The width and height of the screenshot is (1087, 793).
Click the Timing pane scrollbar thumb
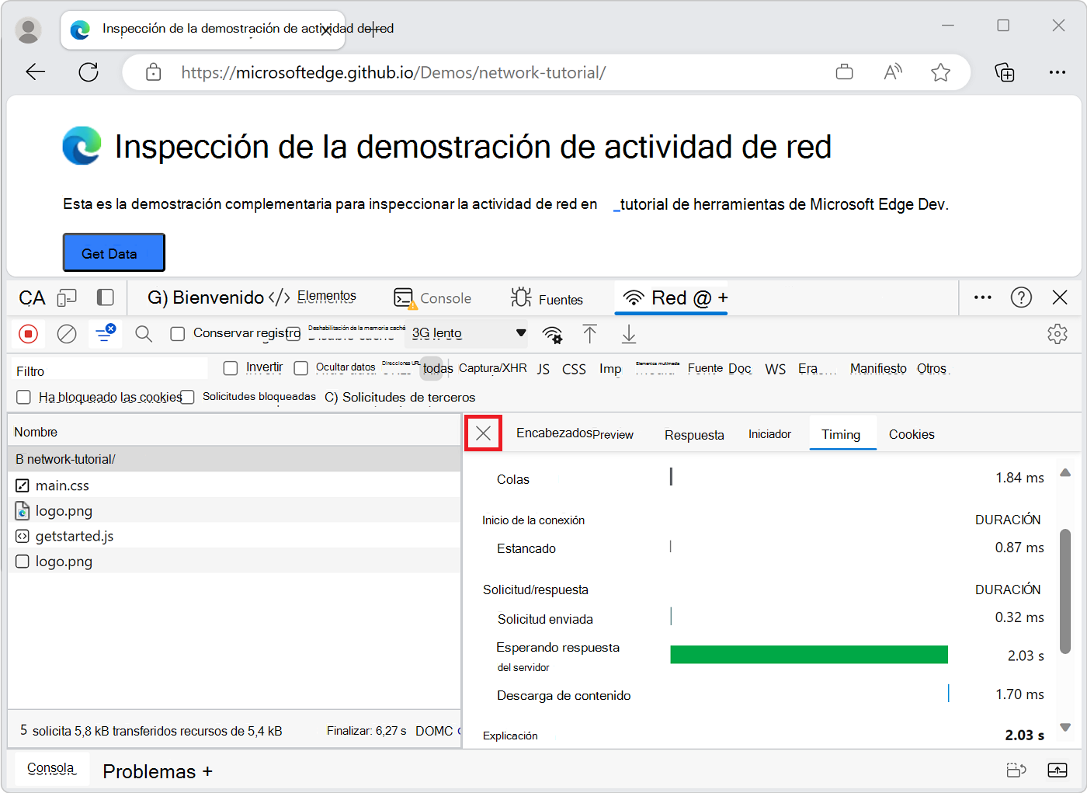[1065, 590]
